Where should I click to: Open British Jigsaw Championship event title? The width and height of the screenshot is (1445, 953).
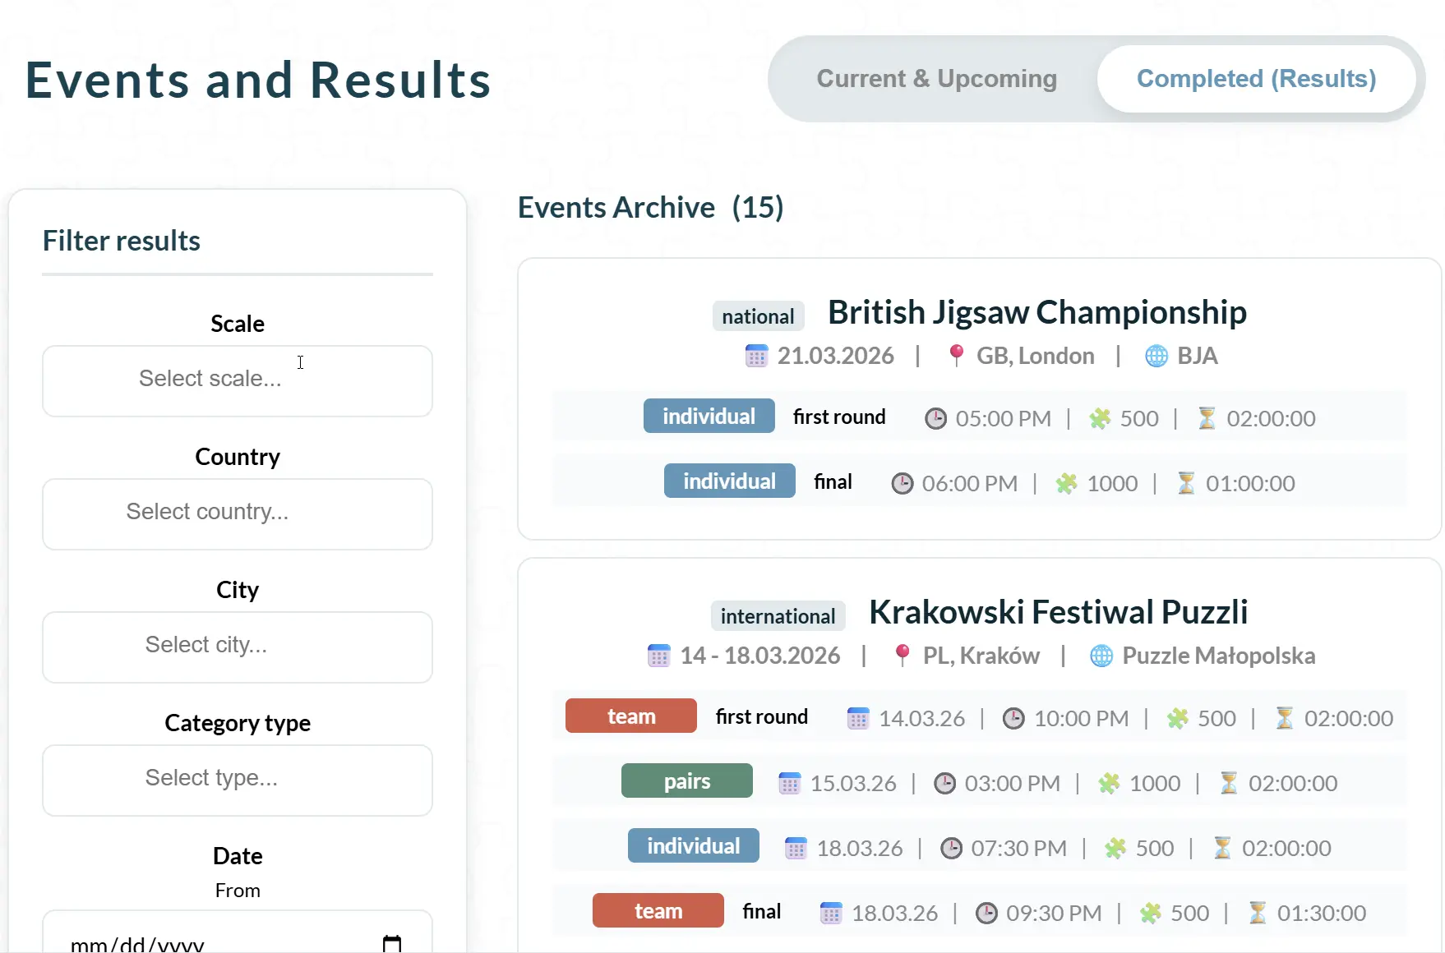[x=1036, y=313]
